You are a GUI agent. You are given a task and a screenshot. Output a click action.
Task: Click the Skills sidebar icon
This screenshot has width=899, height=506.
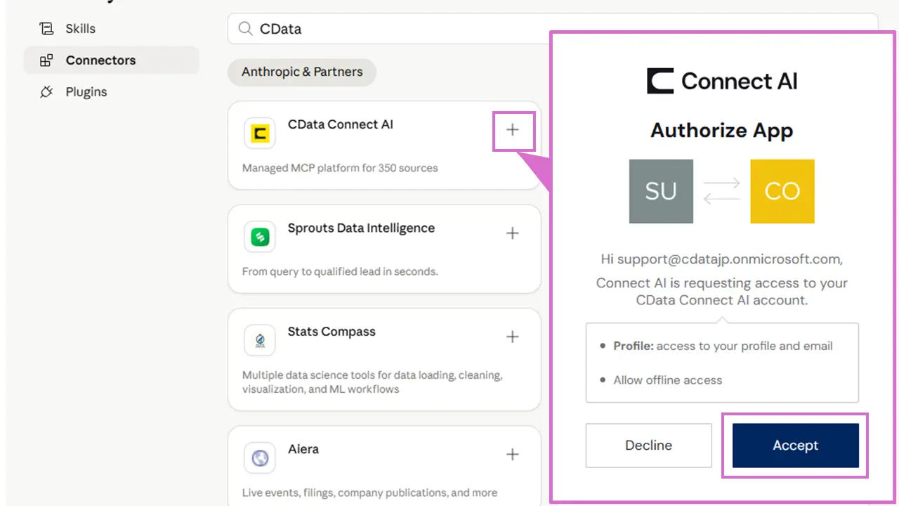[46, 29]
